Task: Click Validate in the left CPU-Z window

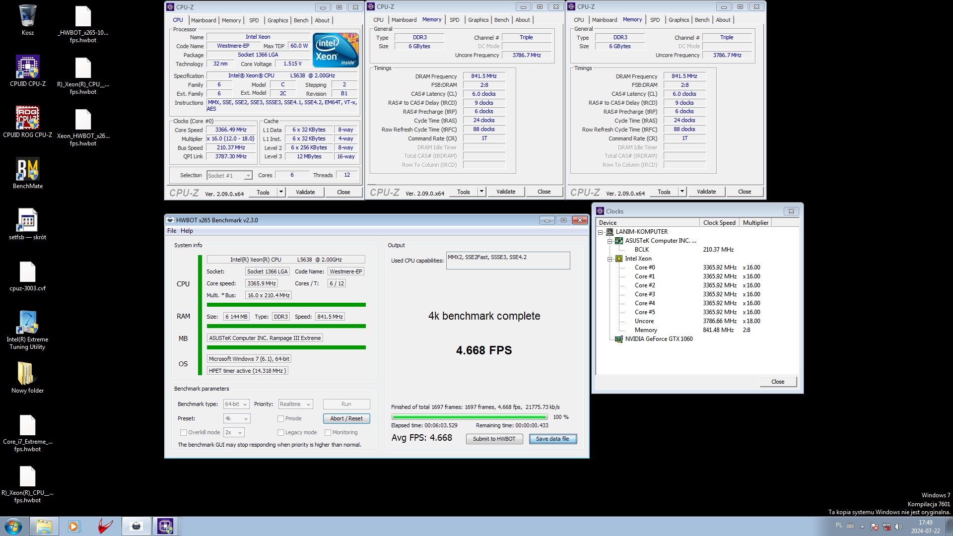Action: [x=305, y=192]
